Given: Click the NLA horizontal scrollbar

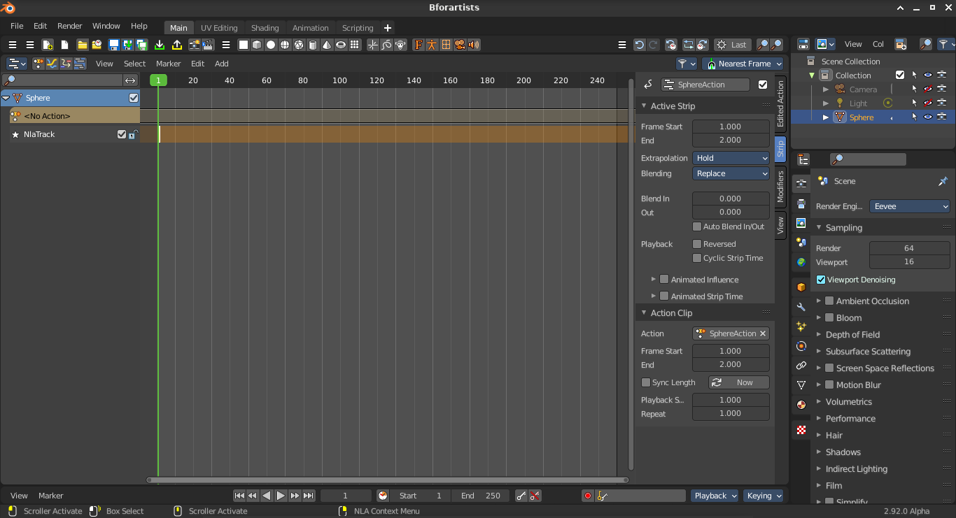Looking at the screenshot, I should [x=387, y=480].
